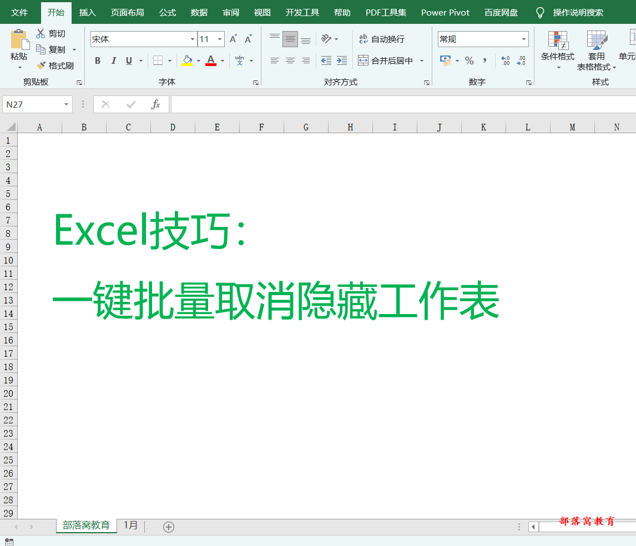The image size is (636, 546).
Task: Open Format as Table gallery
Action: click(x=596, y=50)
